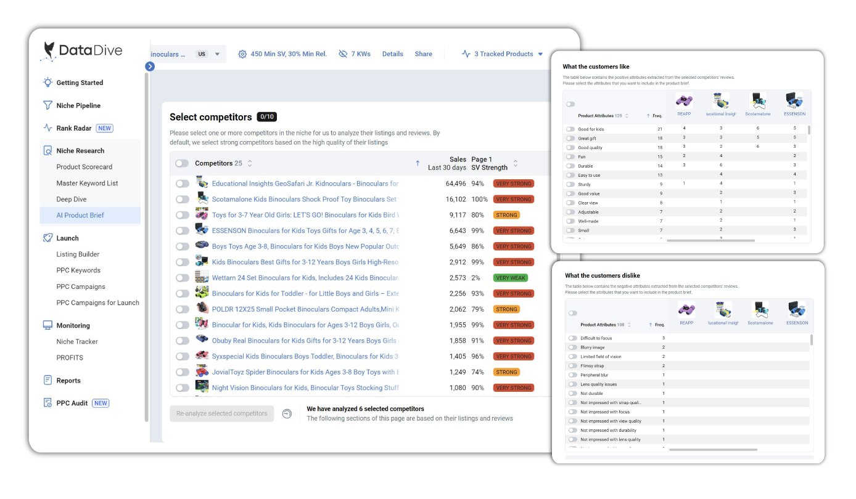Click the DataDive logo

(x=81, y=51)
